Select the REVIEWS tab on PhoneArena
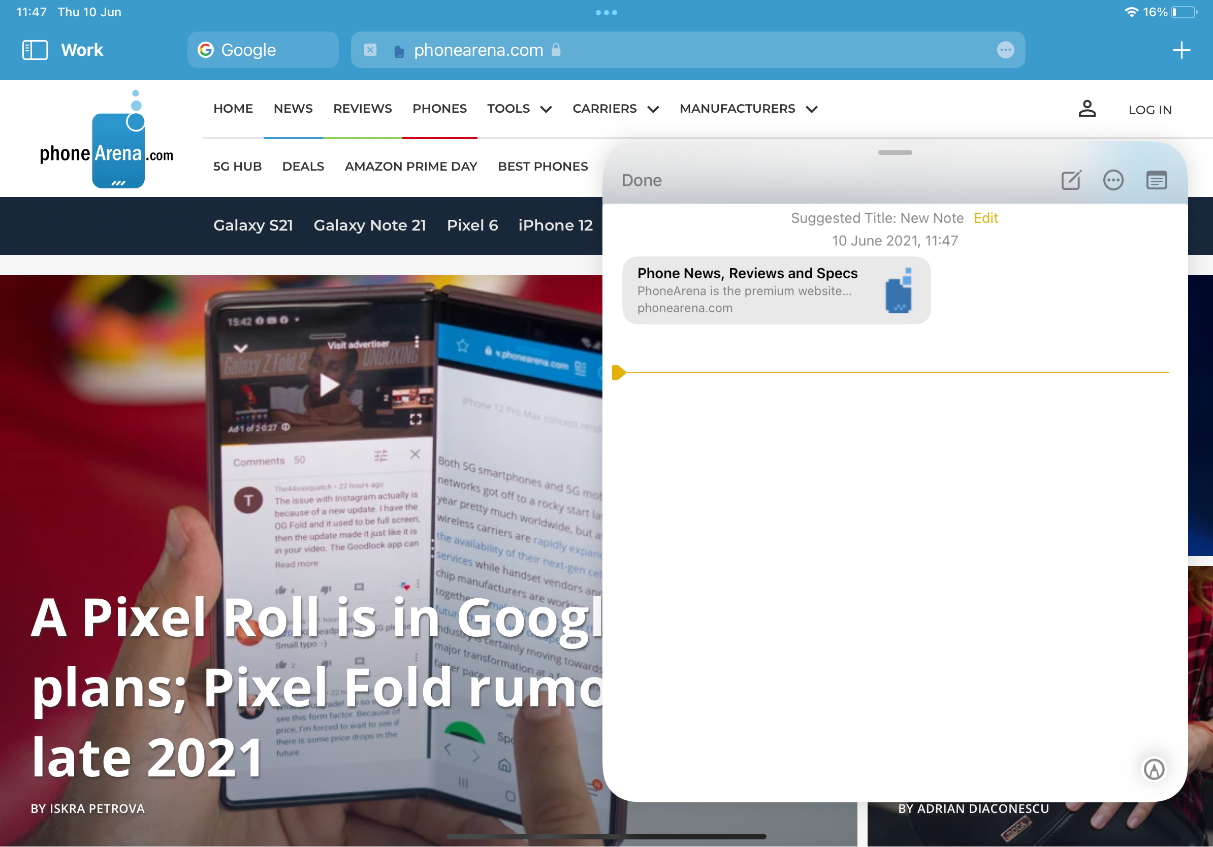 (x=362, y=109)
